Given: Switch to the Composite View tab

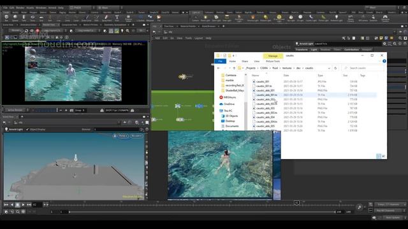Looking at the screenshot, I should click(x=69, y=25).
